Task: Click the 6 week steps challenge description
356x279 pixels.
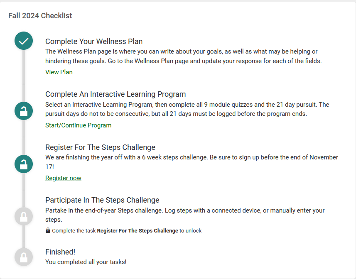Action: tap(191, 162)
